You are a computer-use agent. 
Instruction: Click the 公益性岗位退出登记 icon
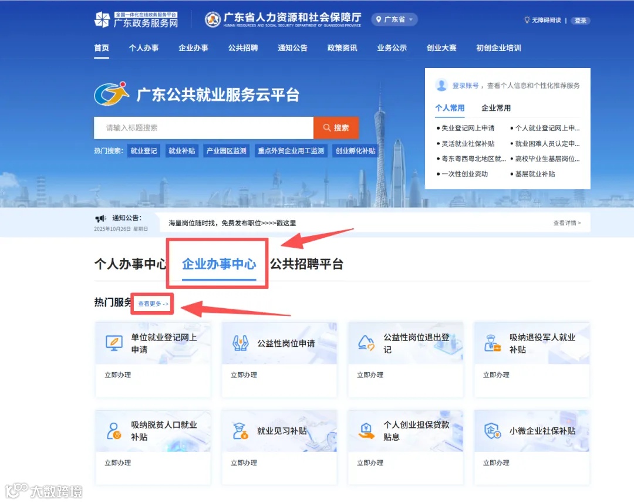point(366,343)
